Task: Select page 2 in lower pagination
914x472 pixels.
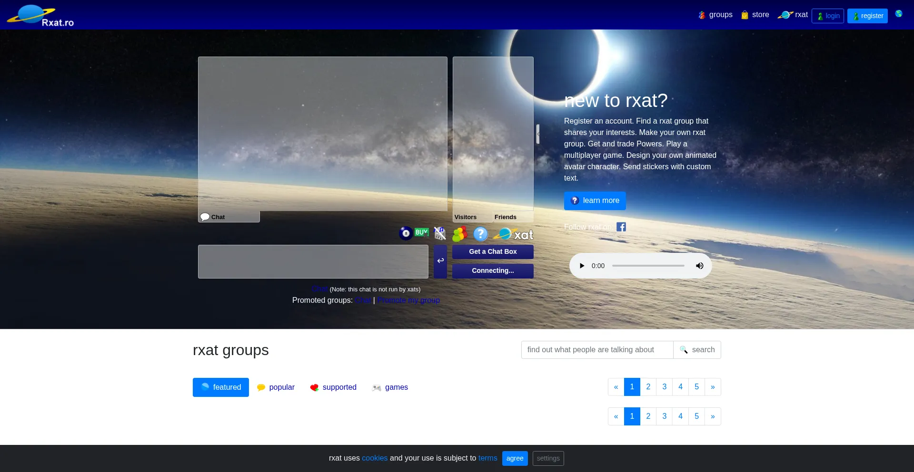Action: pyautogui.click(x=648, y=416)
